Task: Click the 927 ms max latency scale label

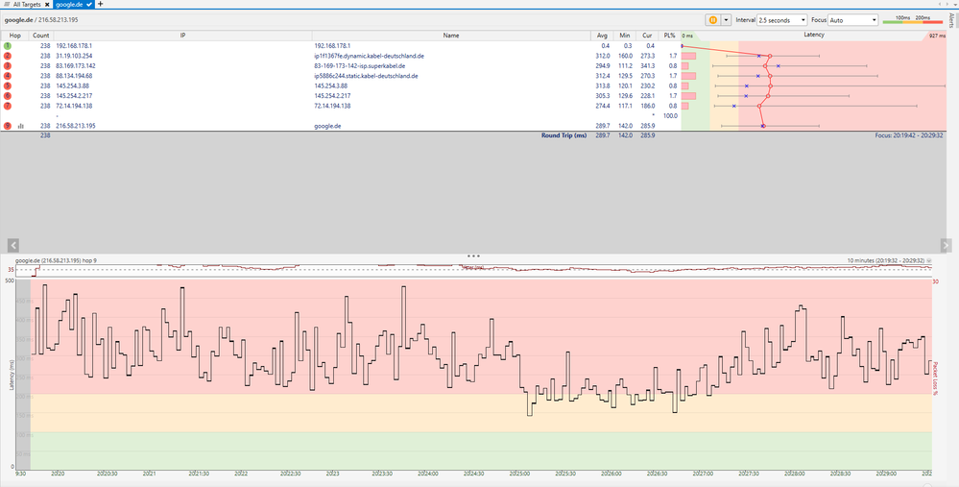Action: (x=937, y=37)
